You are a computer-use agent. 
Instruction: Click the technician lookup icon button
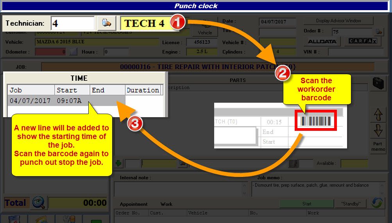tap(107, 23)
